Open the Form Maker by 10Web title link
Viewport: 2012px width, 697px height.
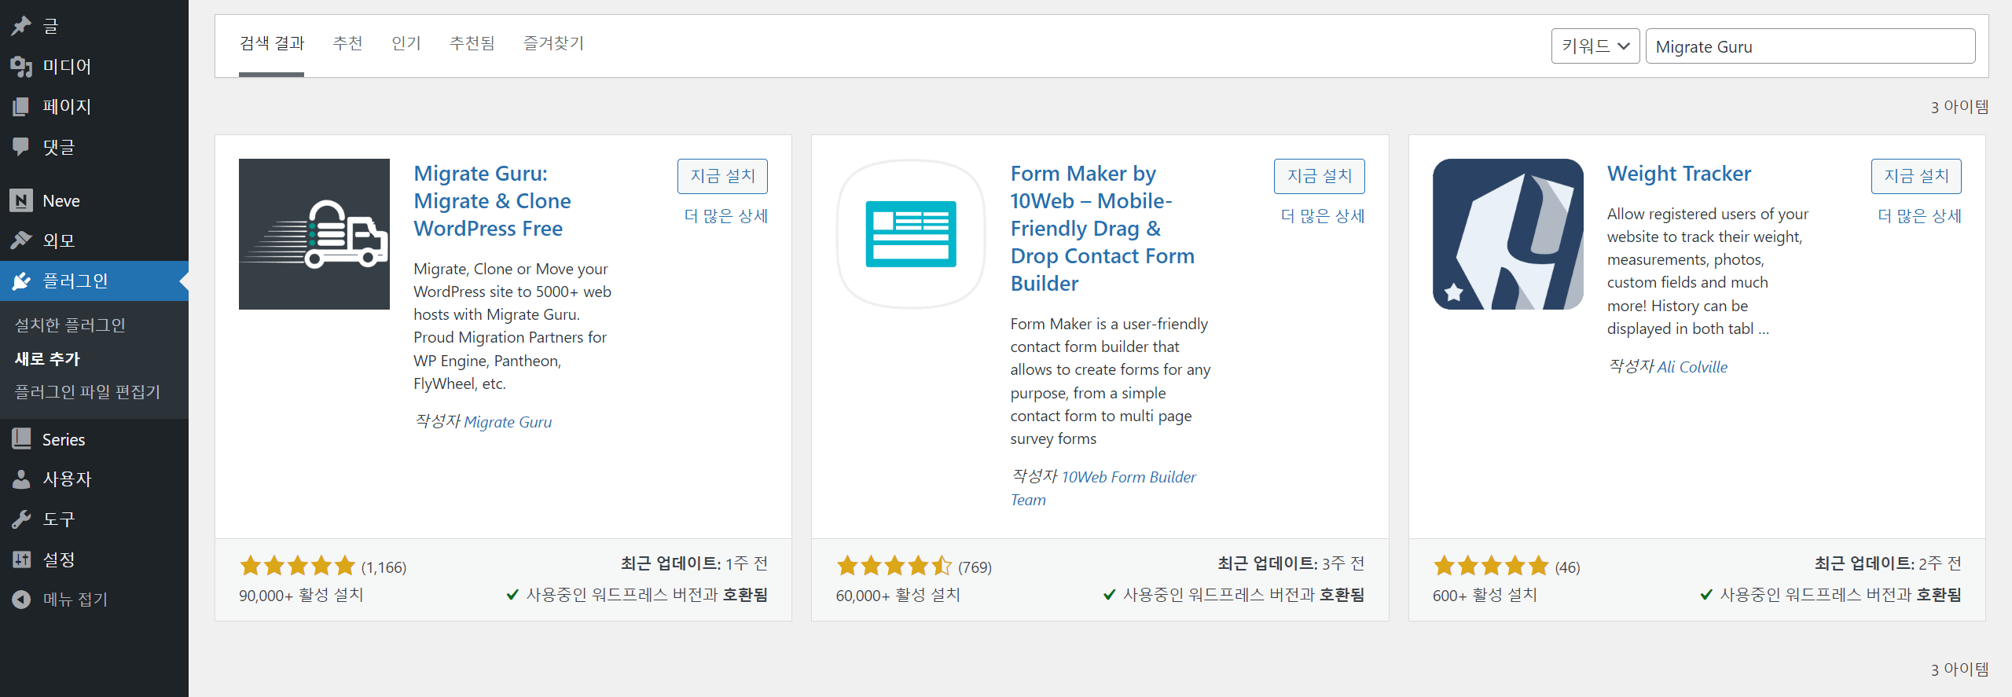[x=1103, y=229]
